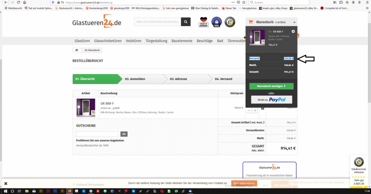Click the Made in Germany badge
The image size is (371, 194).
coord(203,22)
